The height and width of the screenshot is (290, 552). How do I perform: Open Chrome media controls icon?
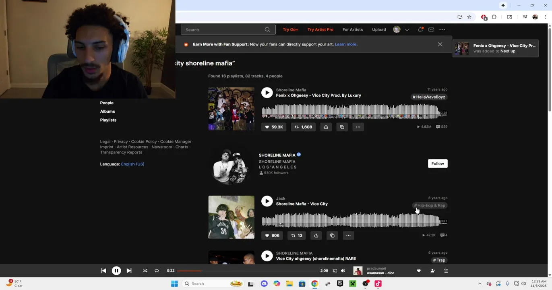[x=525, y=17]
